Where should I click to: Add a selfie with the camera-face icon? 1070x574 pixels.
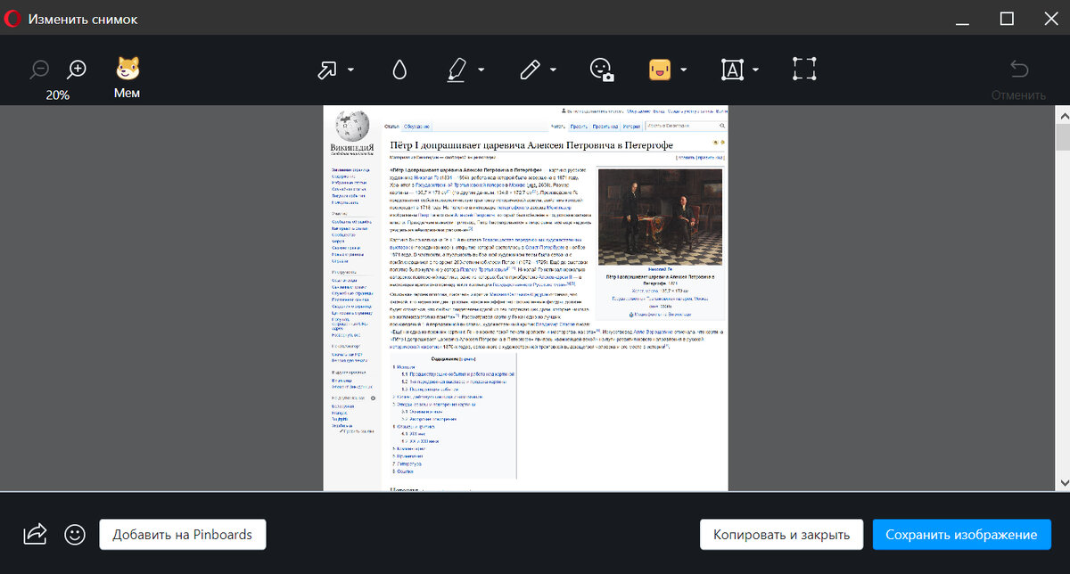point(602,70)
